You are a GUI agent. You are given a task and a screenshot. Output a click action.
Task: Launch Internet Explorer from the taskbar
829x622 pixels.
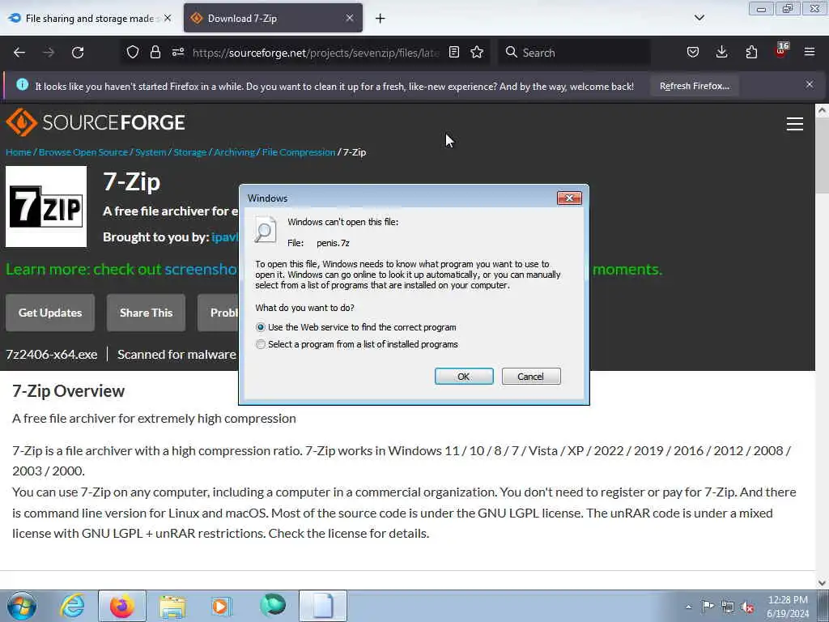coord(72,606)
